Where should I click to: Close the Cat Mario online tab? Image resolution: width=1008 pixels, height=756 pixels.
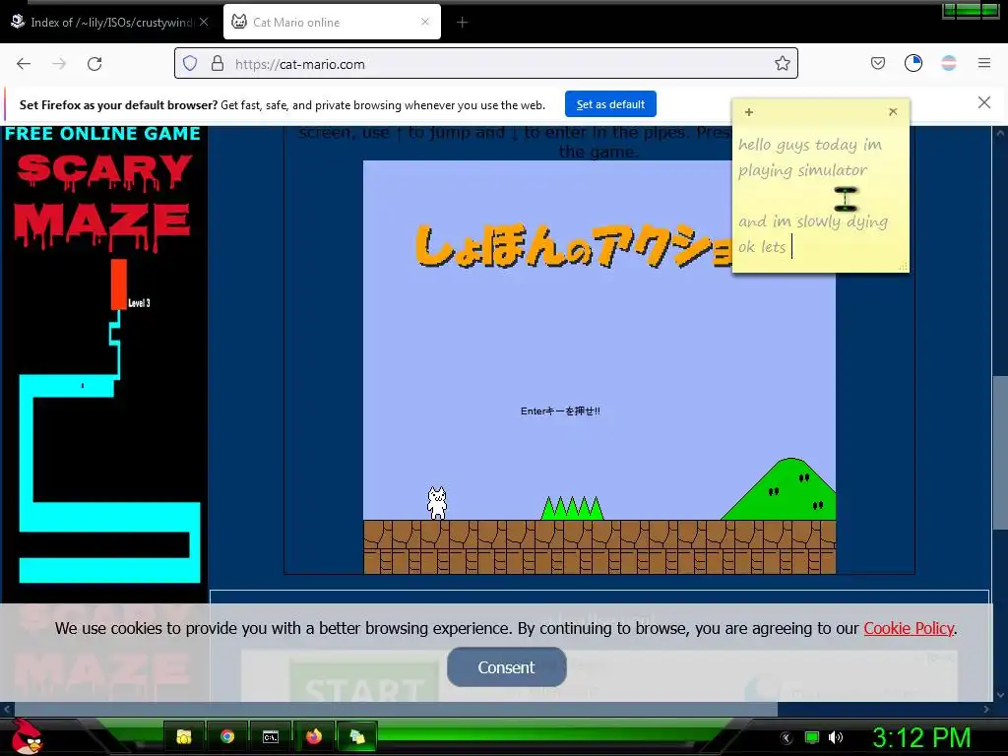click(425, 22)
